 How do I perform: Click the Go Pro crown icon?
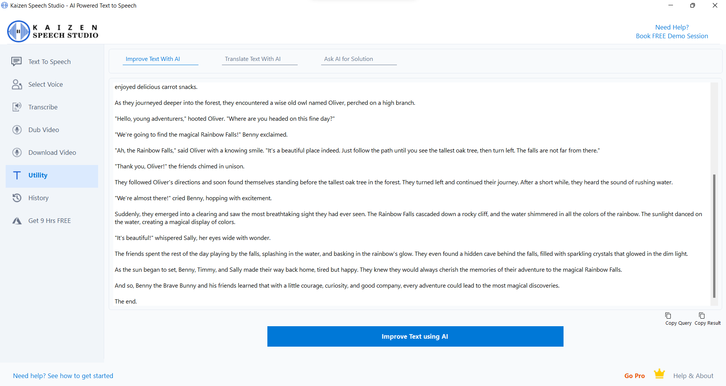coord(659,374)
